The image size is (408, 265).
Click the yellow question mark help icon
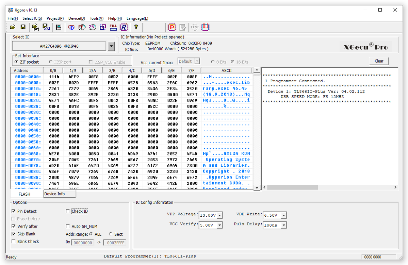tap(136, 27)
